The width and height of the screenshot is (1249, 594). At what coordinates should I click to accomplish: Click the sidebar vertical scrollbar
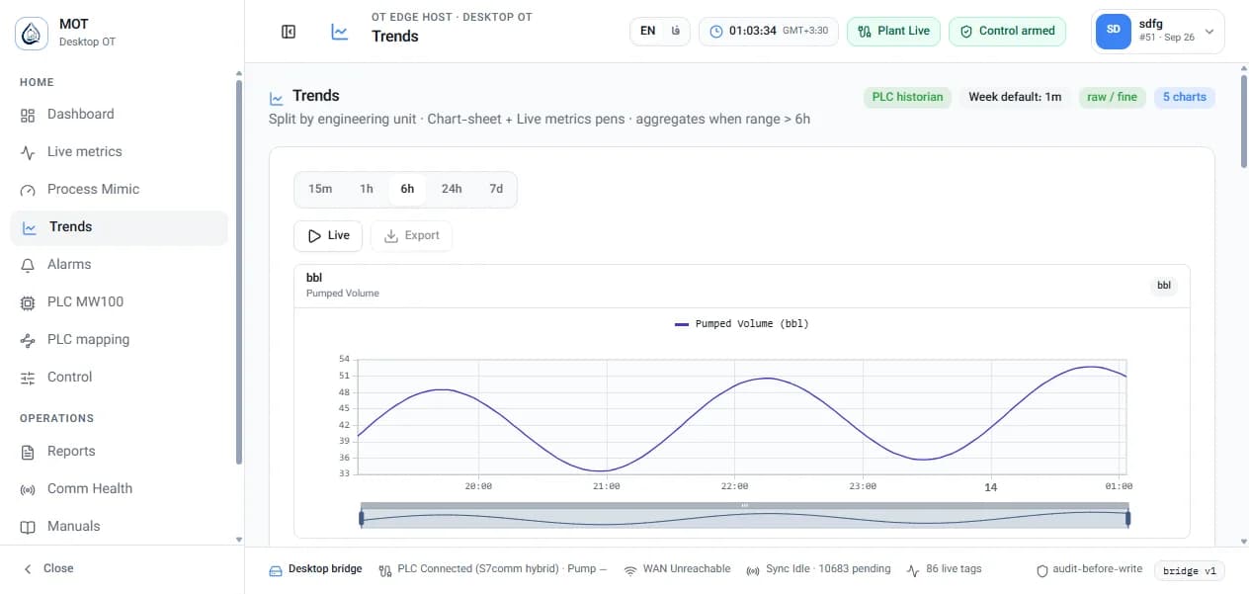click(x=238, y=272)
